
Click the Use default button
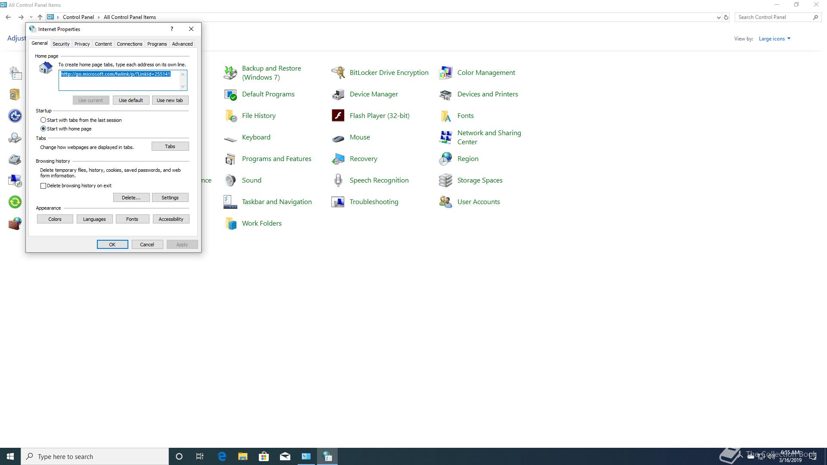tap(131, 100)
